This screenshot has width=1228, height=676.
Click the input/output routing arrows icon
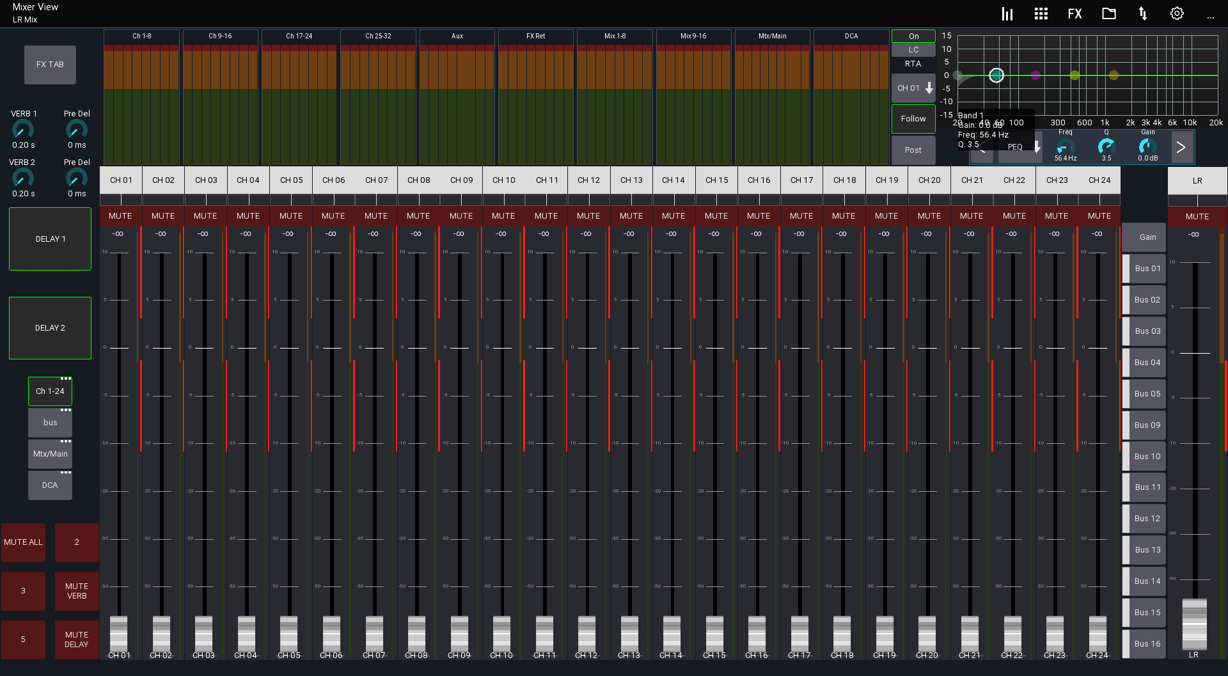coord(1143,13)
